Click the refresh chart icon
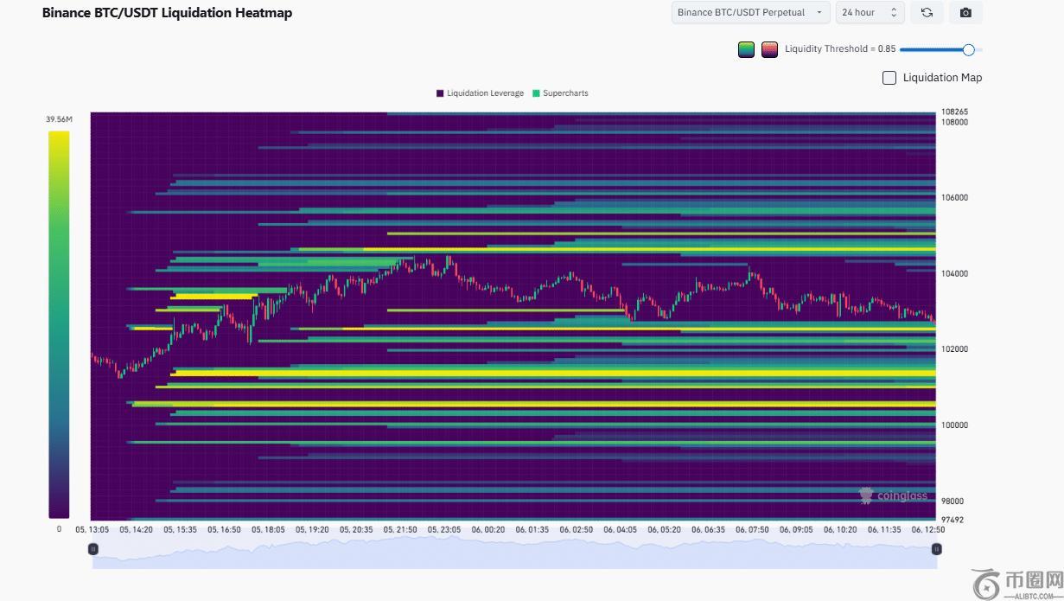 927,13
